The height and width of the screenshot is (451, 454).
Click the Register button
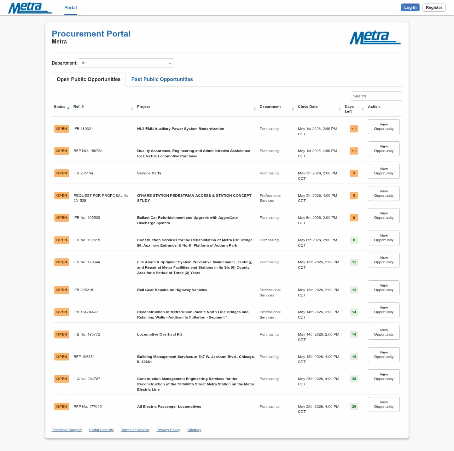434,8
